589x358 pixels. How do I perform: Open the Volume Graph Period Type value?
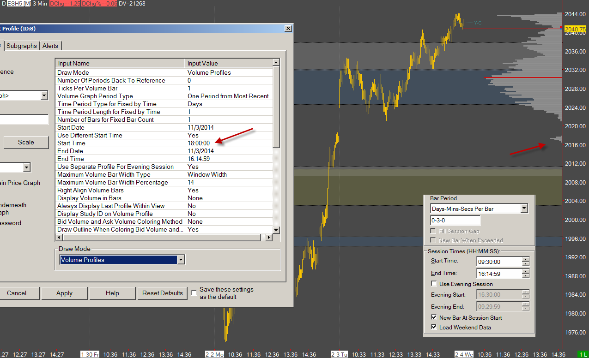[x=229, y=96]
